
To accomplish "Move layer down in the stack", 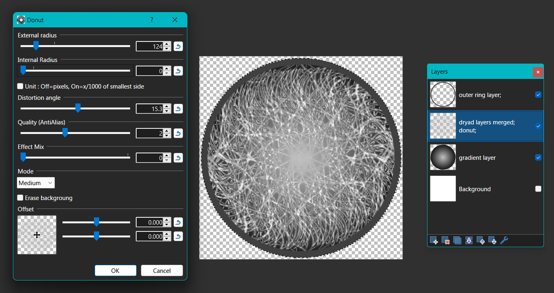I will tap(492, 240).
